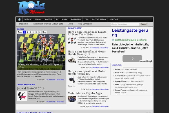The width and height of the screenshot is (169, 113).
Task: Read More on Honda Scoopy FI
Action: (x=105, y=67)
